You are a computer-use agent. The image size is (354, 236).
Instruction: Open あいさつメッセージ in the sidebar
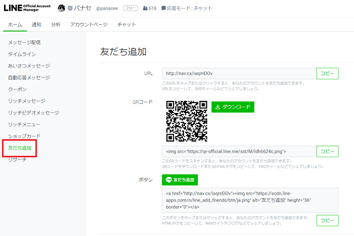(29, 66)
